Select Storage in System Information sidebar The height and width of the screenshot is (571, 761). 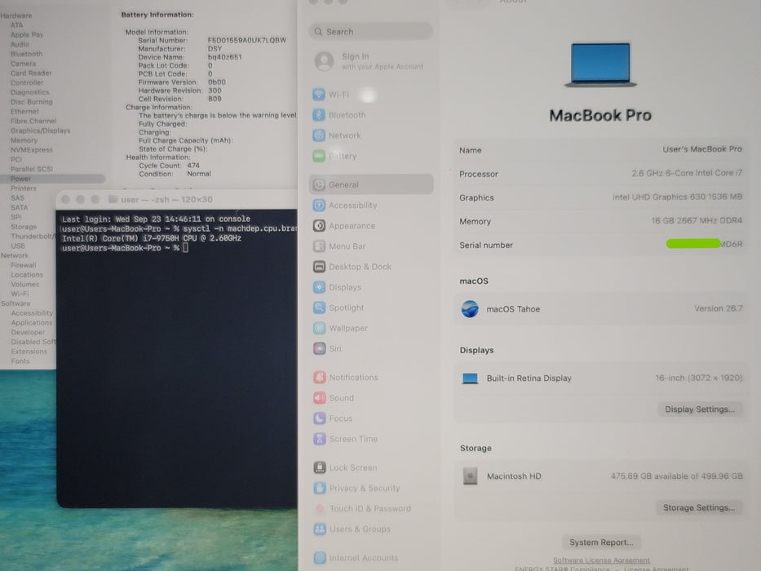(24, 227)
